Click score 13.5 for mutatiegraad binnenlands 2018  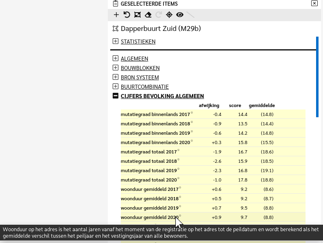[x=243, y=124]
